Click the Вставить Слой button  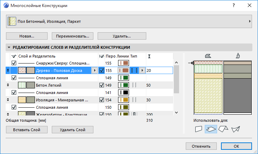(x=27, y=130)
